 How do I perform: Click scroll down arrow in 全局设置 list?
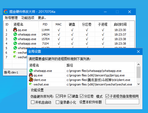(x=138, y=84)
